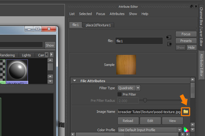Click the Pre Filter Radius slider handle
The height and width of the screenshot is (136, 205).
145,101
